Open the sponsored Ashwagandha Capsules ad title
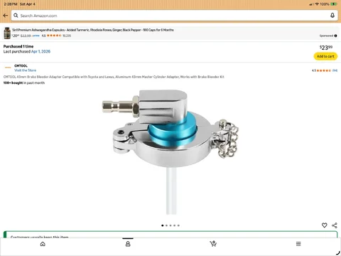 (93, 30)
